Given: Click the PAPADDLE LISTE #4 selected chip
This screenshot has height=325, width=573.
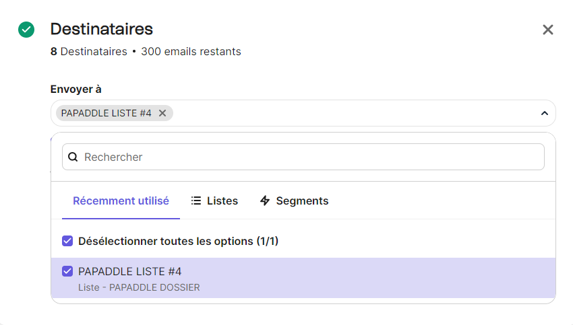Looking at the screenshot, I should click(x=107, y=113).
